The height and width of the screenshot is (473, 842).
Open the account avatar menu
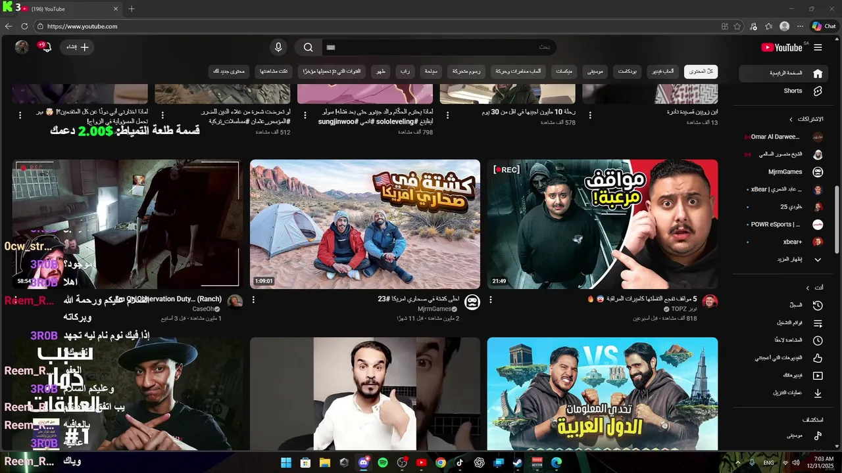coord(22,47)
